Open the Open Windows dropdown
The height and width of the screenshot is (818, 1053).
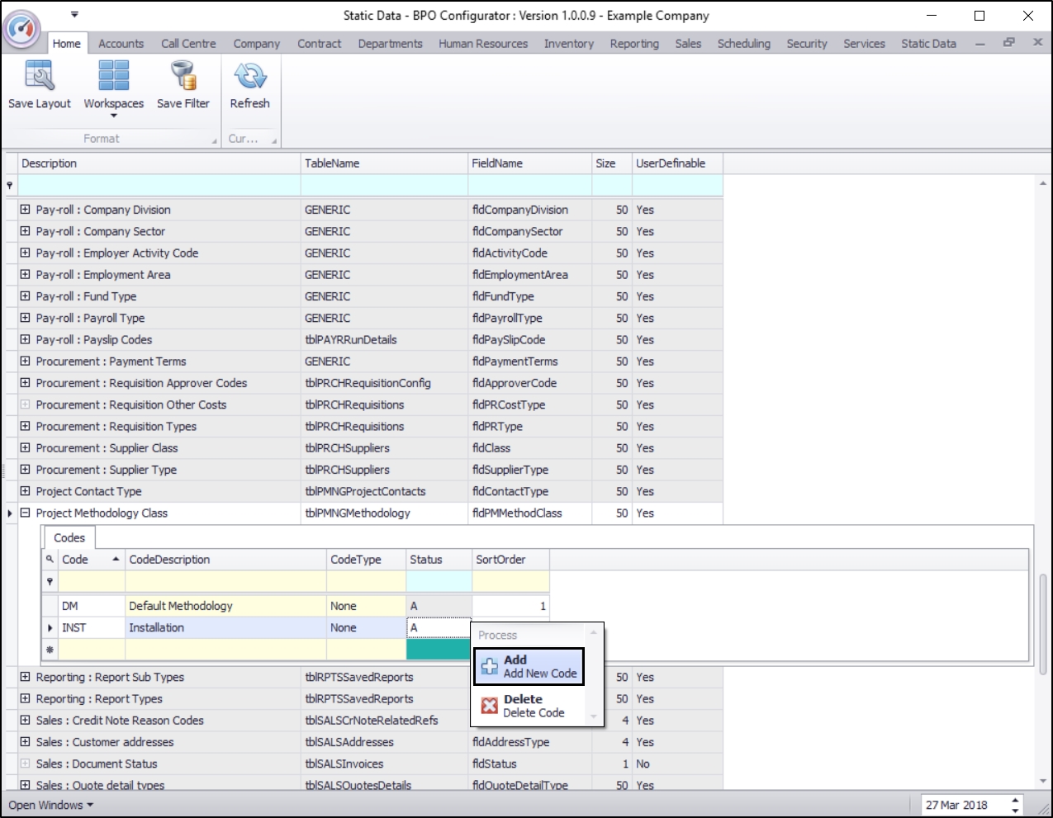(x=50, y=805)
